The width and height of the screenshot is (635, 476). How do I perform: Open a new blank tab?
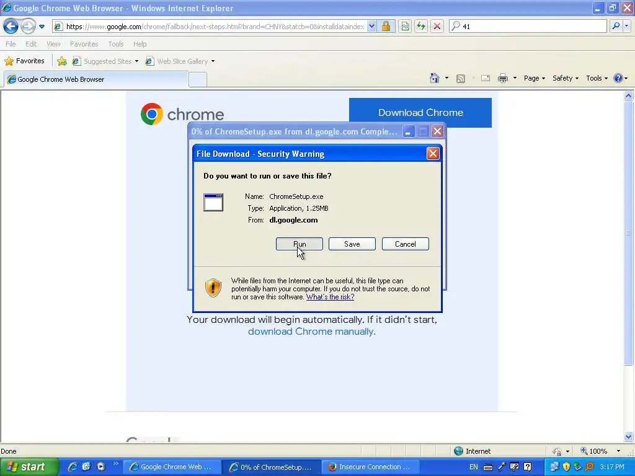pyautogui.click(x=198, y=80)
